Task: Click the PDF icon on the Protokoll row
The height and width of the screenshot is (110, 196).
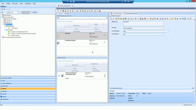Action: (x=58, y=36)
